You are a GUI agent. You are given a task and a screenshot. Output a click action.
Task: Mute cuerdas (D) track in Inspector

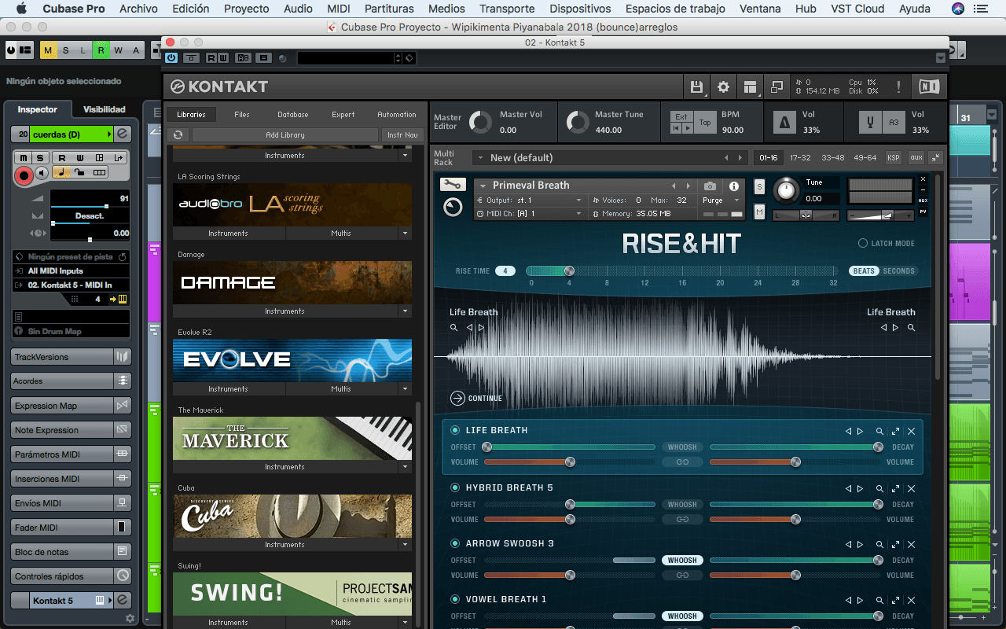pos(24,158)
